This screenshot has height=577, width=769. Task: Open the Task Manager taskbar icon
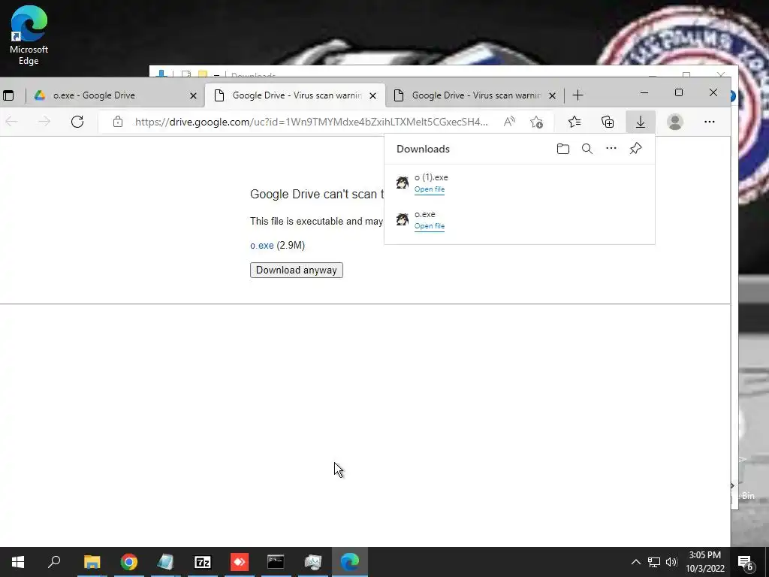(x=313, y=562)
